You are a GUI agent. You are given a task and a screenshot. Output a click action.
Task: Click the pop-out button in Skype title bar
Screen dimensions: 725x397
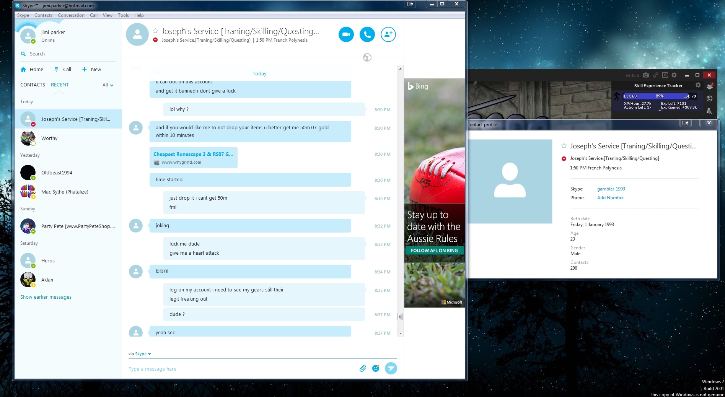coord(410,4)
